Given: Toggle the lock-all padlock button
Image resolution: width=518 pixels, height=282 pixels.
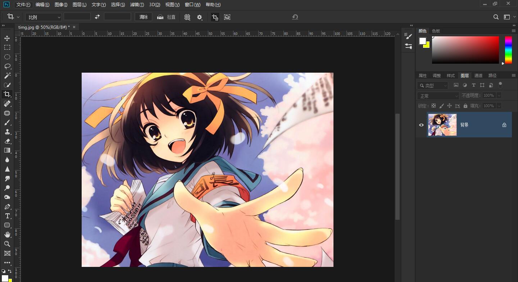Looking at the screenshot, I should pos(465,106).
